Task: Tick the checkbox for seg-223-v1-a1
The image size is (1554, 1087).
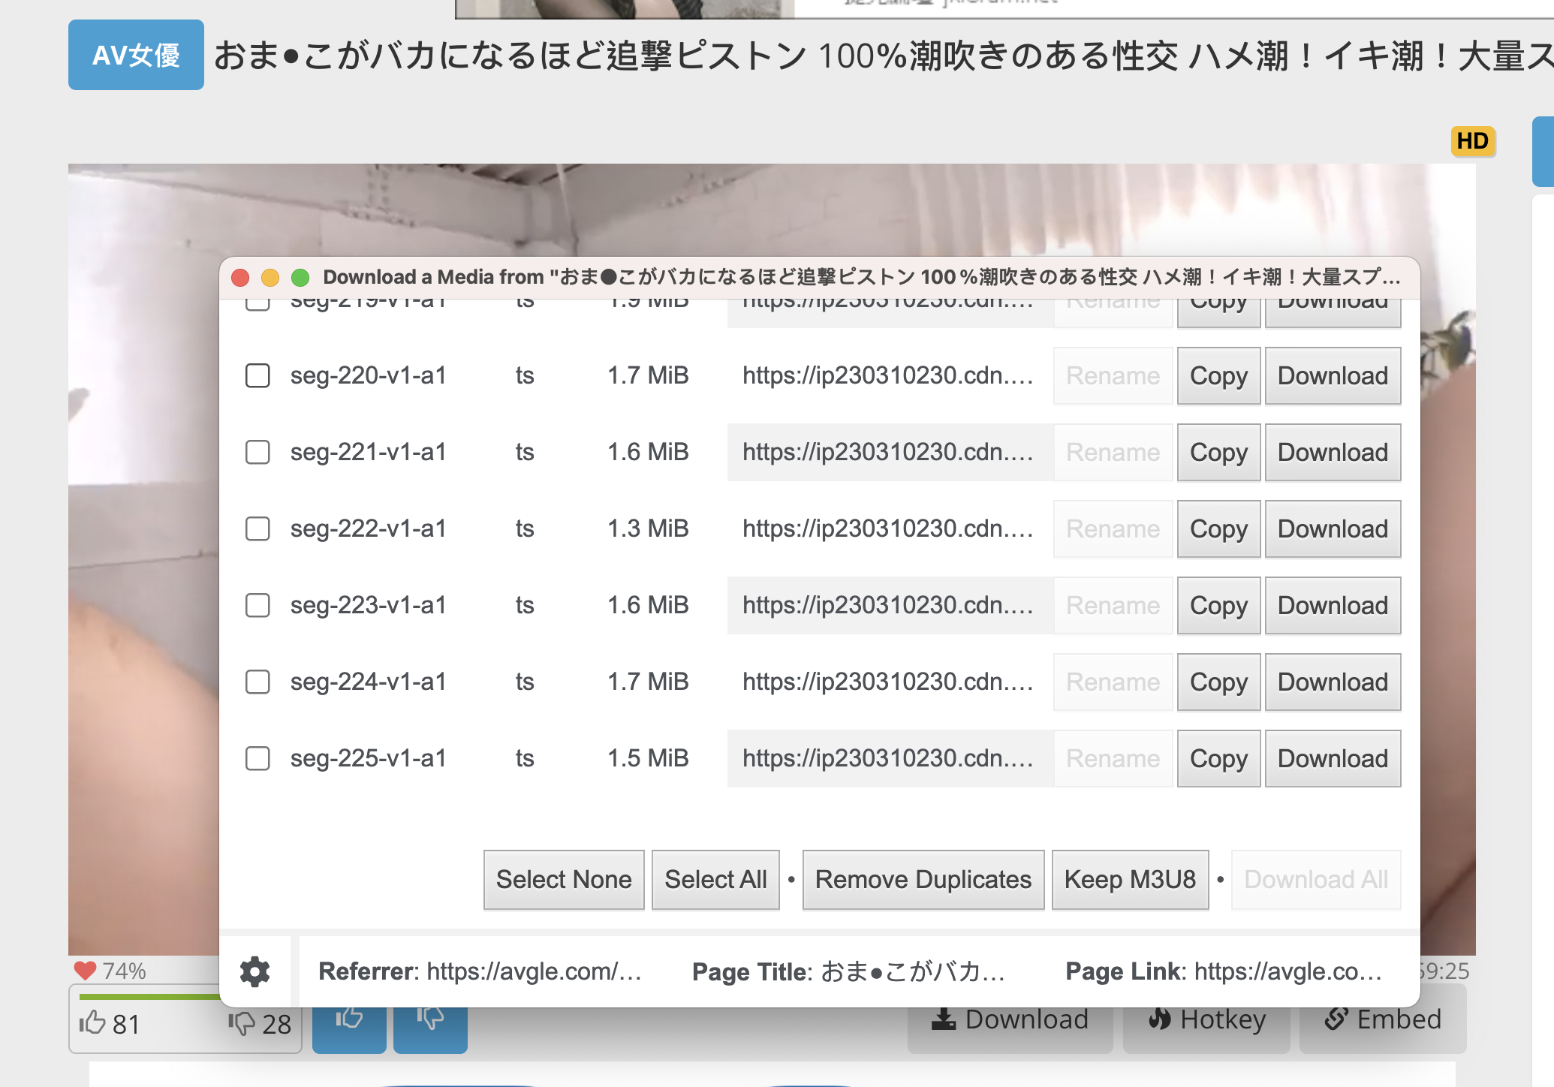Action: 257,605
